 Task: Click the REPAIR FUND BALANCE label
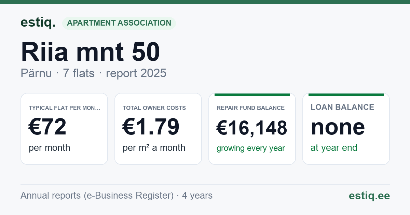point(251,108)
